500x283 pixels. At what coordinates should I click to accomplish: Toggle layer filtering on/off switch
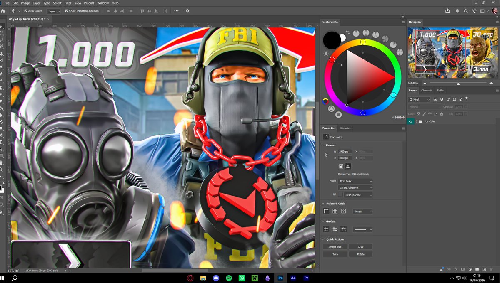(x=467, y=98)
